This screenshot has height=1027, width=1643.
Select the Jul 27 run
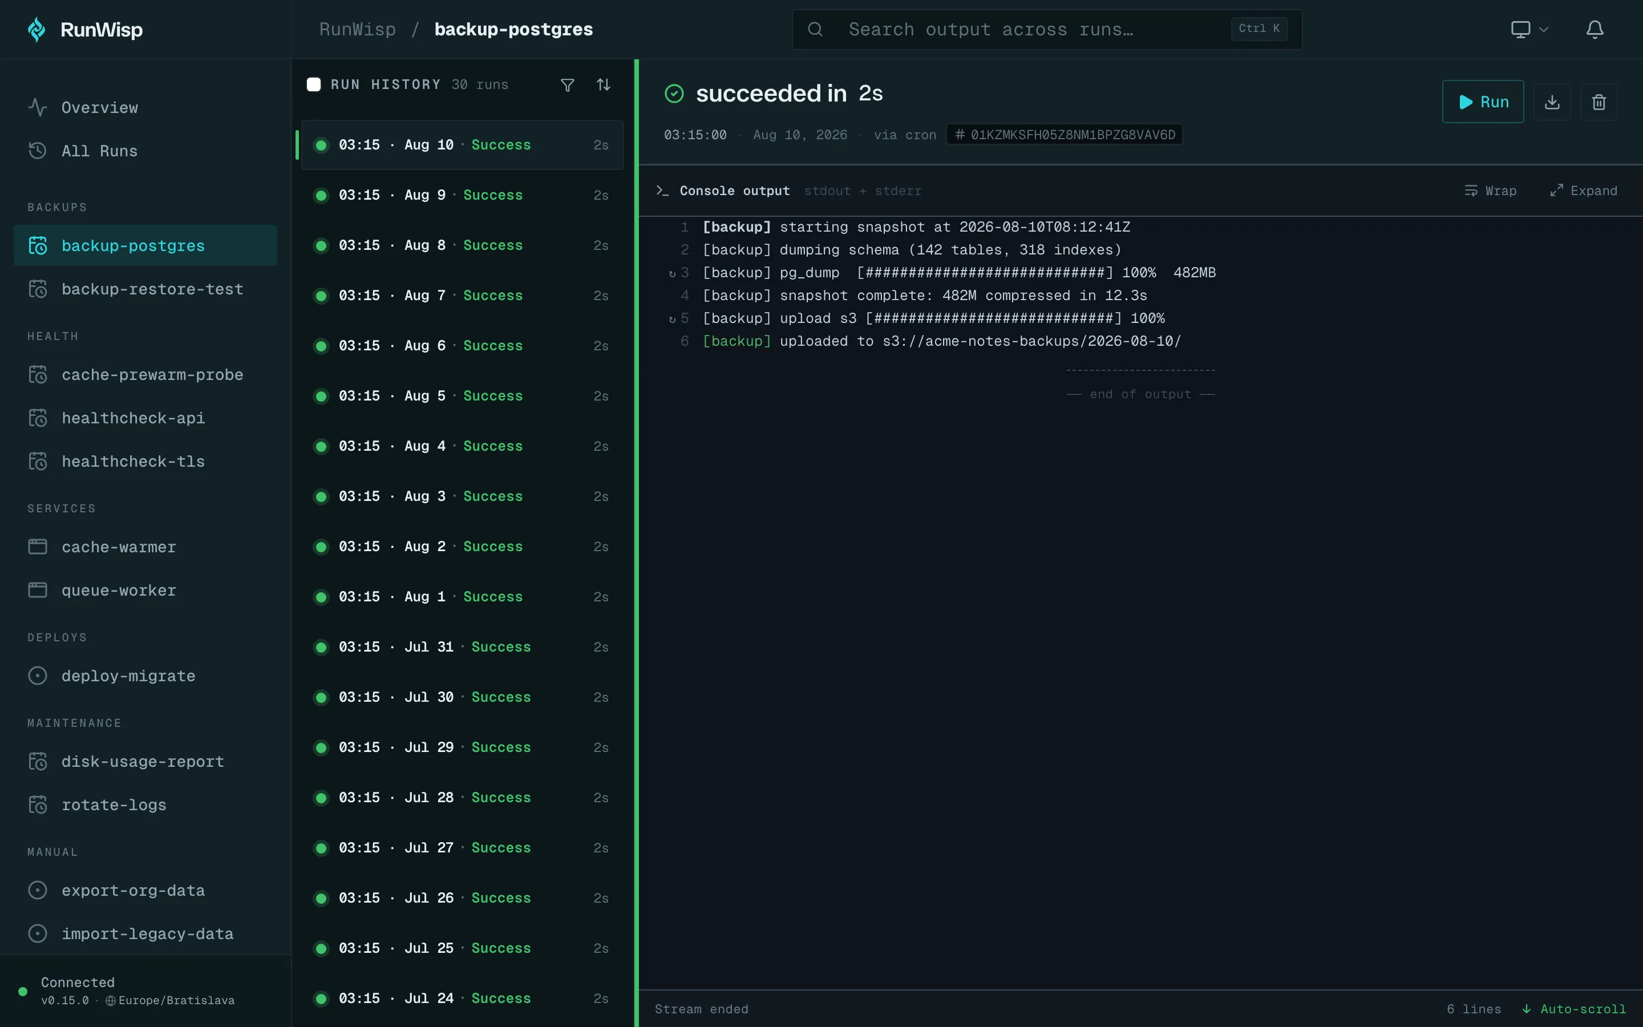pos(462,848)
